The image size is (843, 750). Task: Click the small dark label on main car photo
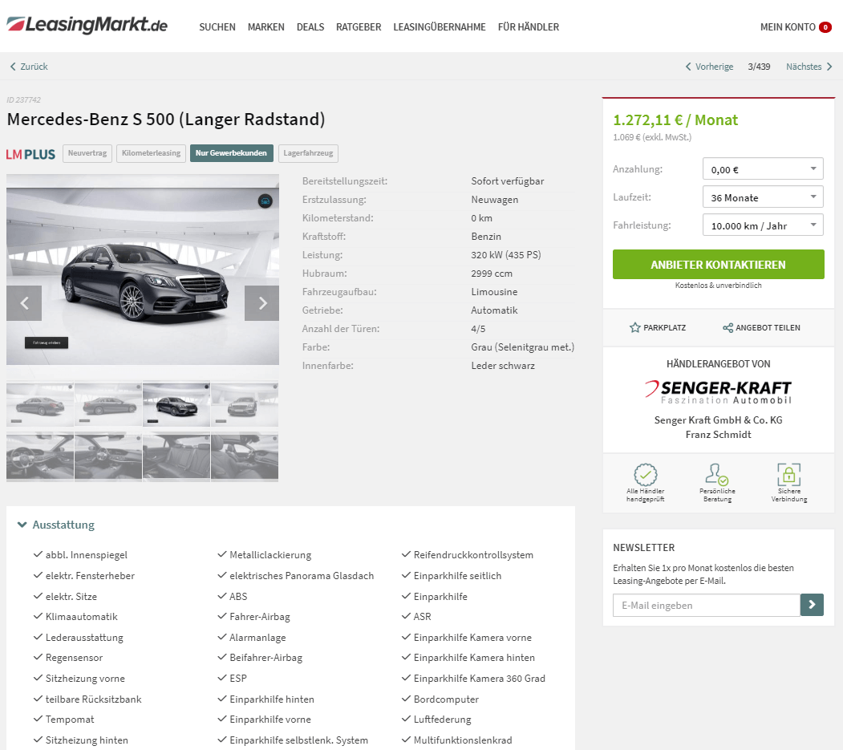pyautogui.click(x=47, y=343)
